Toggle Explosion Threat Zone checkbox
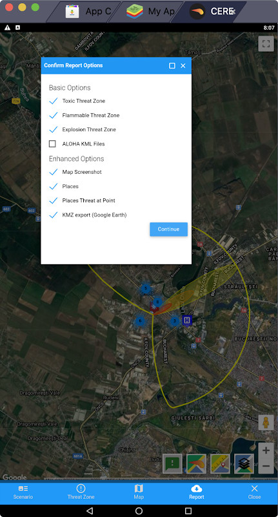278x517 pixels. click(54, 130)
